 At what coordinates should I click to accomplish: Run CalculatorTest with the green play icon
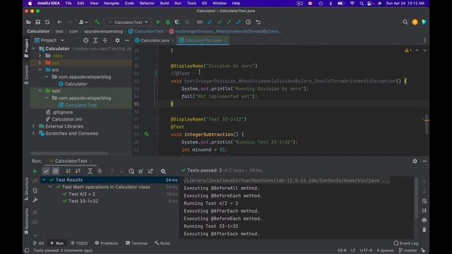pyautogui.click(x=158, y=22)
